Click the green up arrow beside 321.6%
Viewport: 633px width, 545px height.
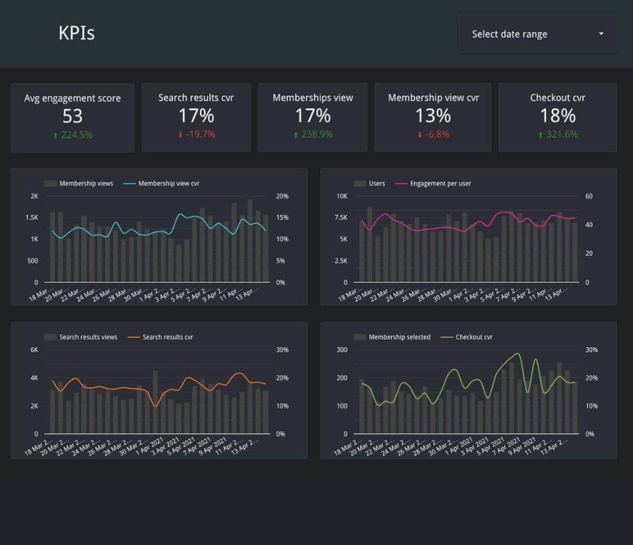point(540,135)
